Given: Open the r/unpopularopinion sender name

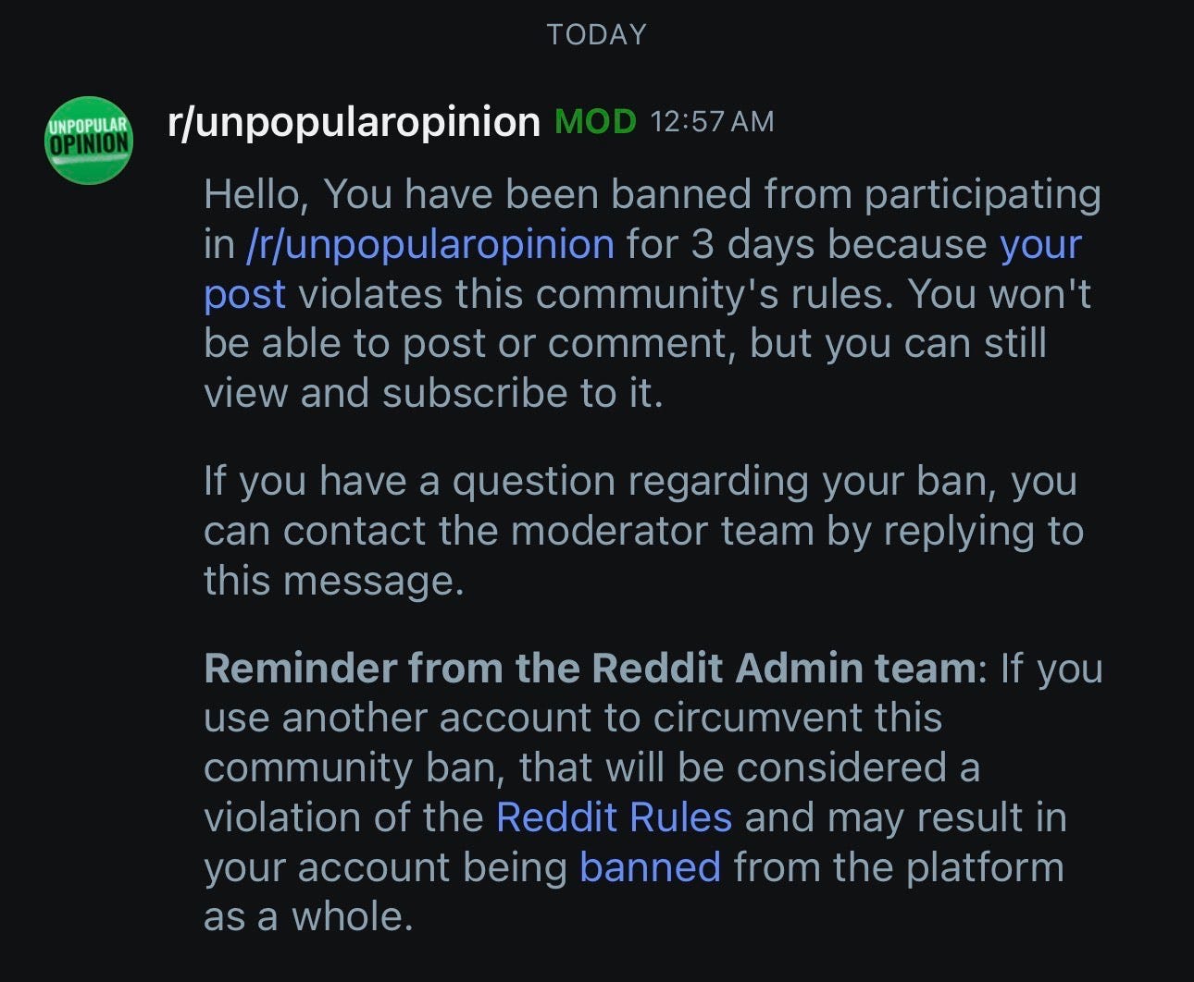Looking at the screenshot, I should (354, 122).
